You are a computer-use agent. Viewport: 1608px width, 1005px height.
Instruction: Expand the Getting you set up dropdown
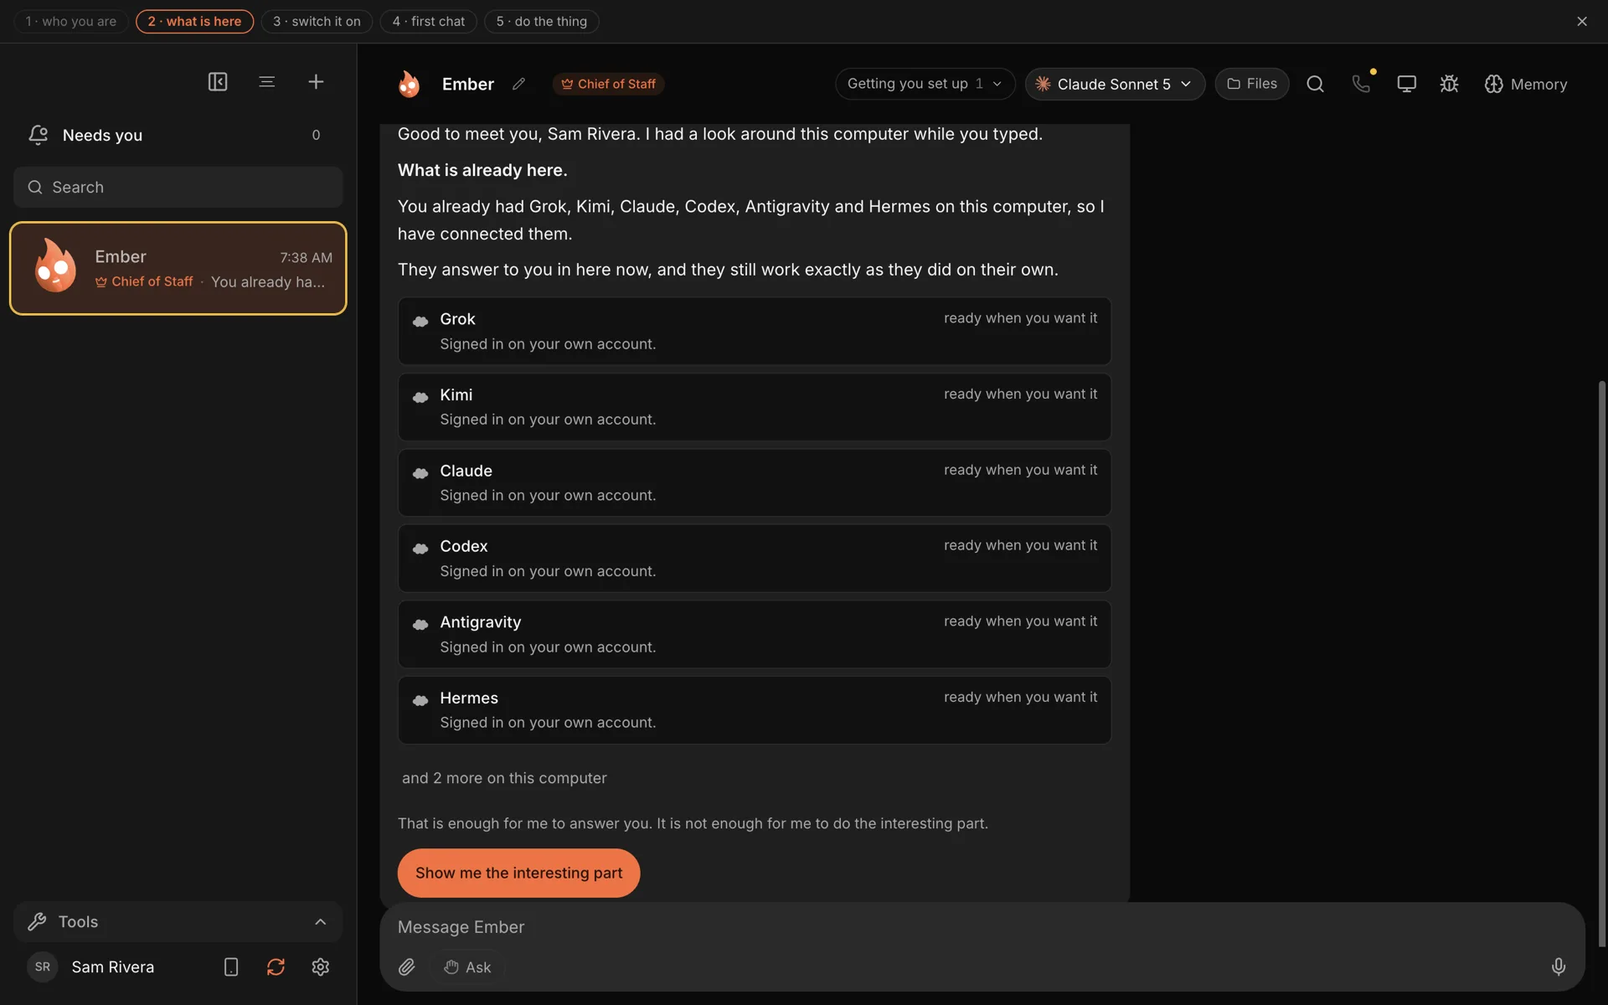coord(925,84)
